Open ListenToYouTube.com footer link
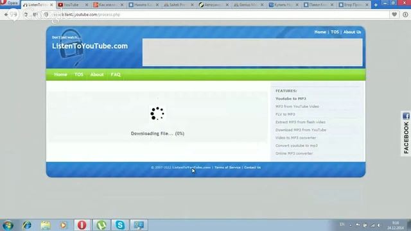 [191, 167]
